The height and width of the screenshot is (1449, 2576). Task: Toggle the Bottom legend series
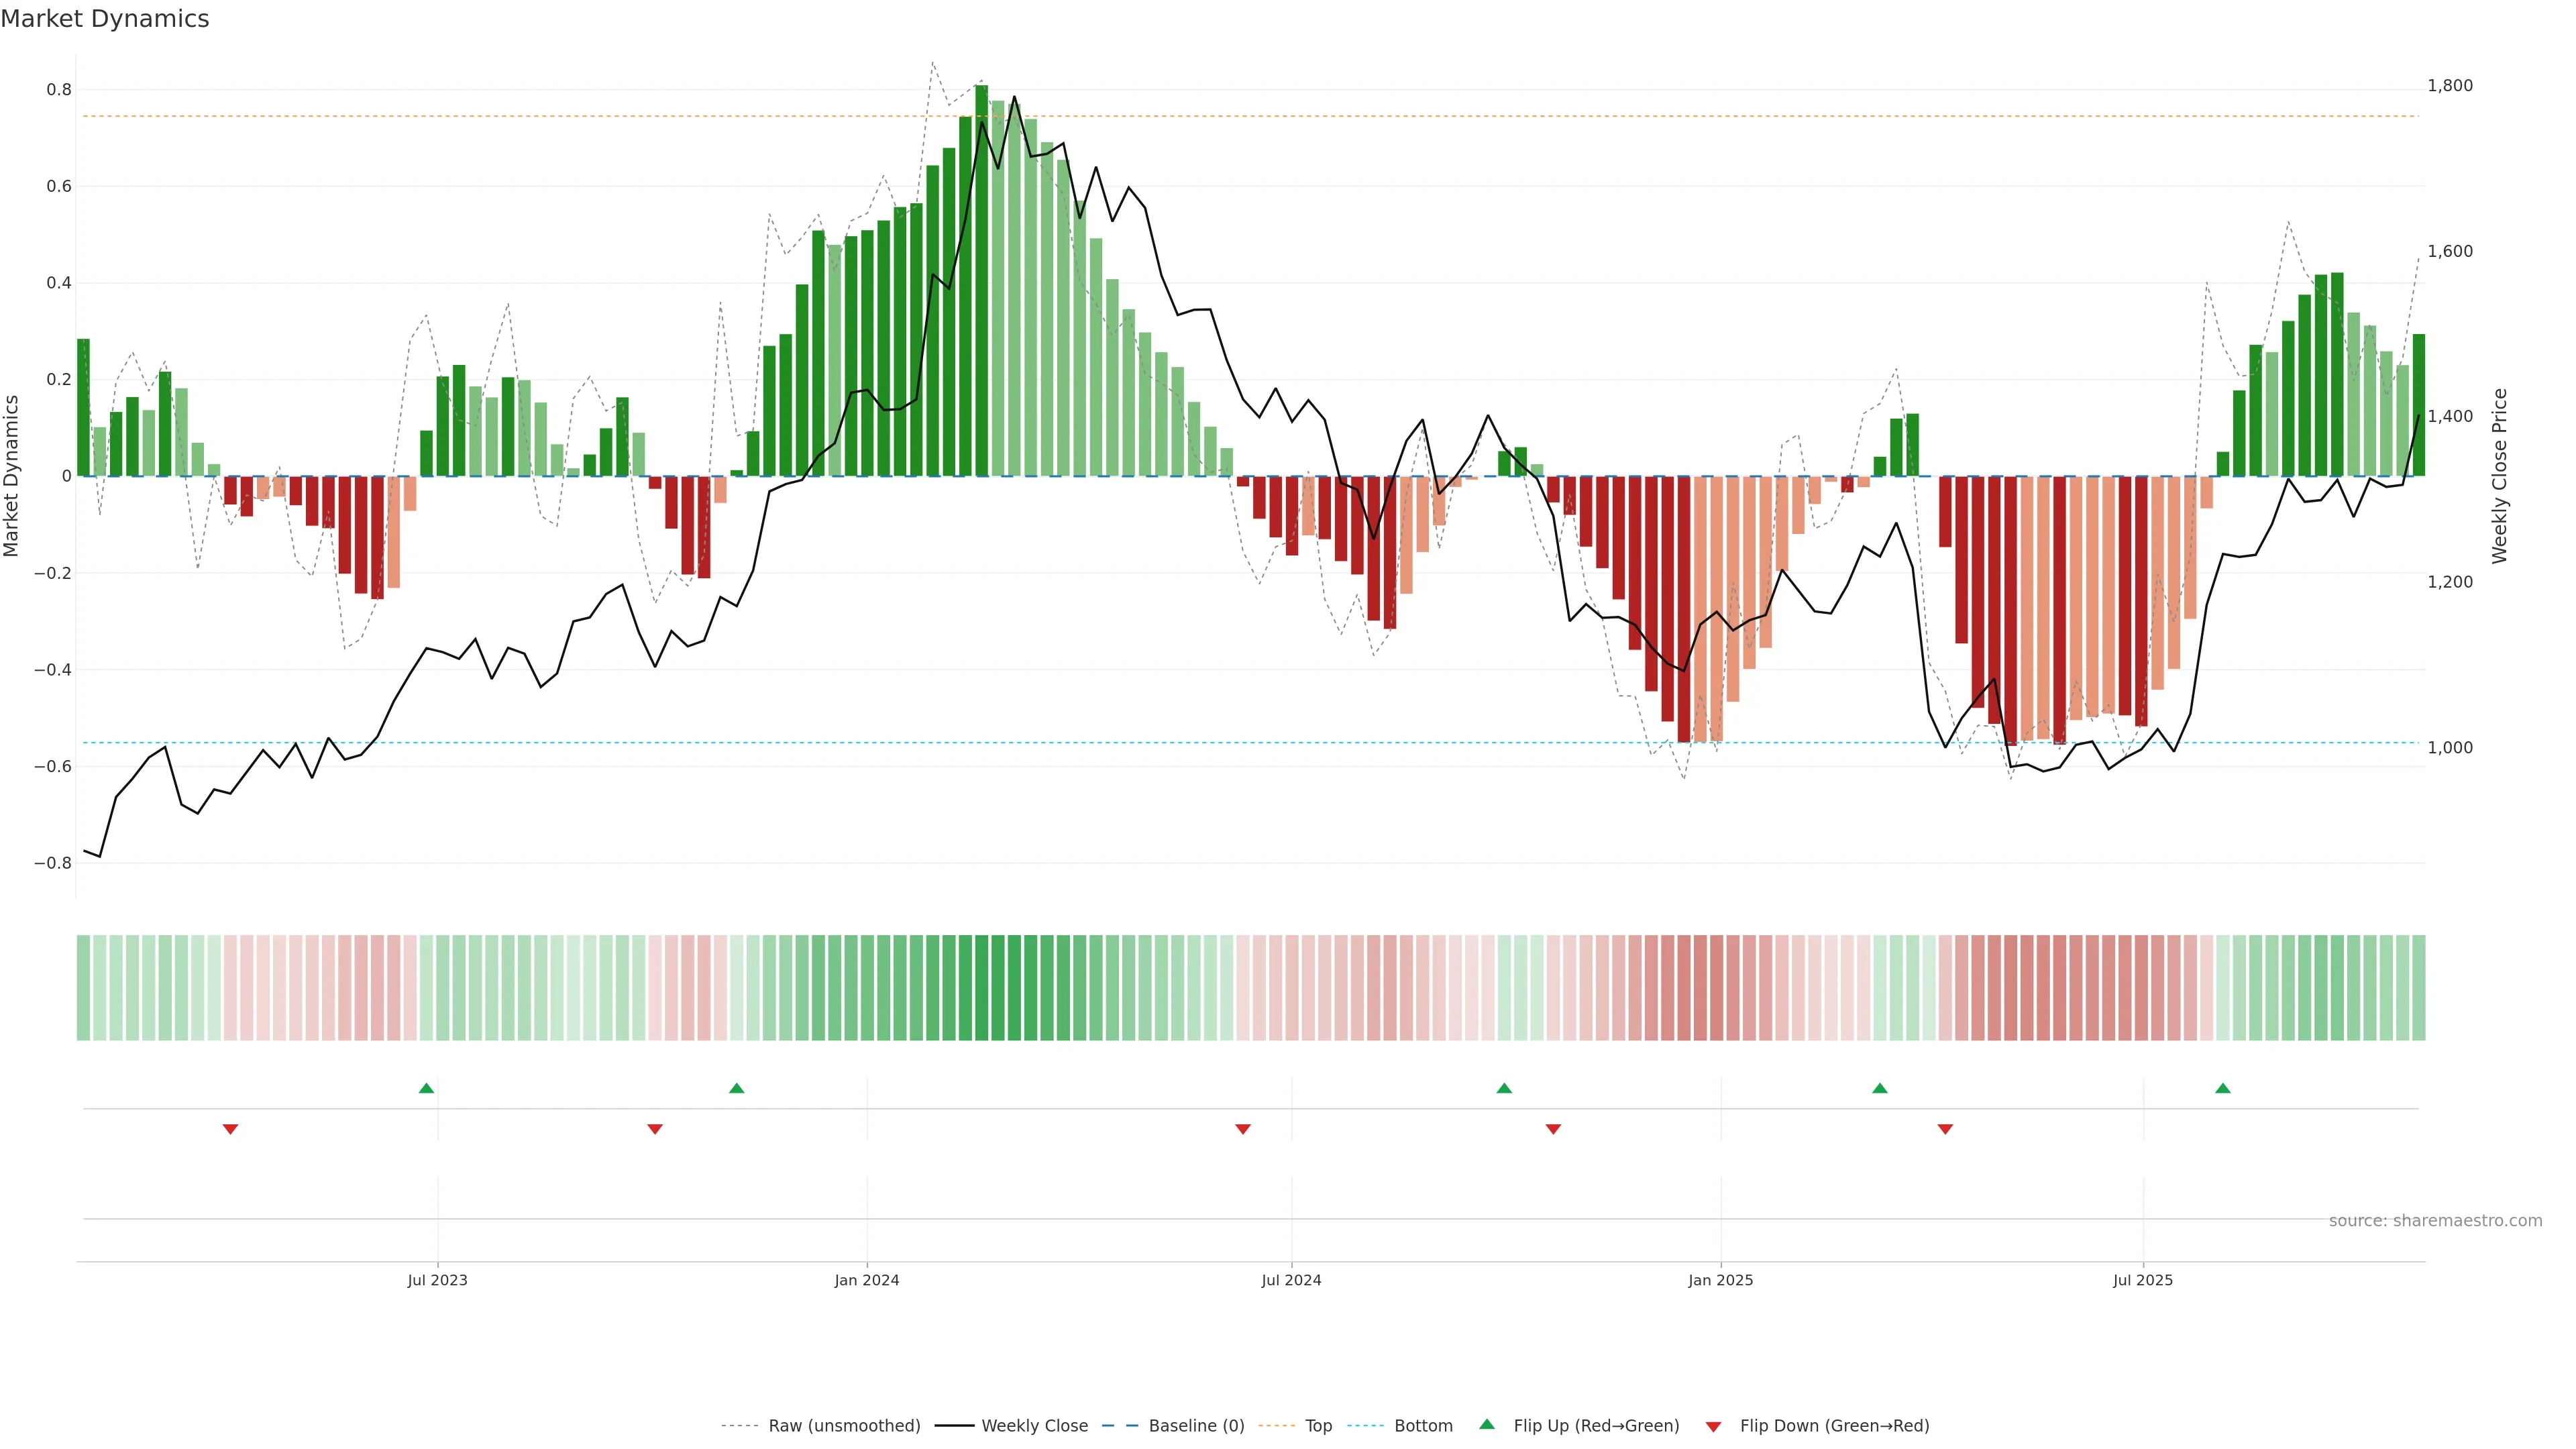pyautogui.click(x=1423, y=1426)
